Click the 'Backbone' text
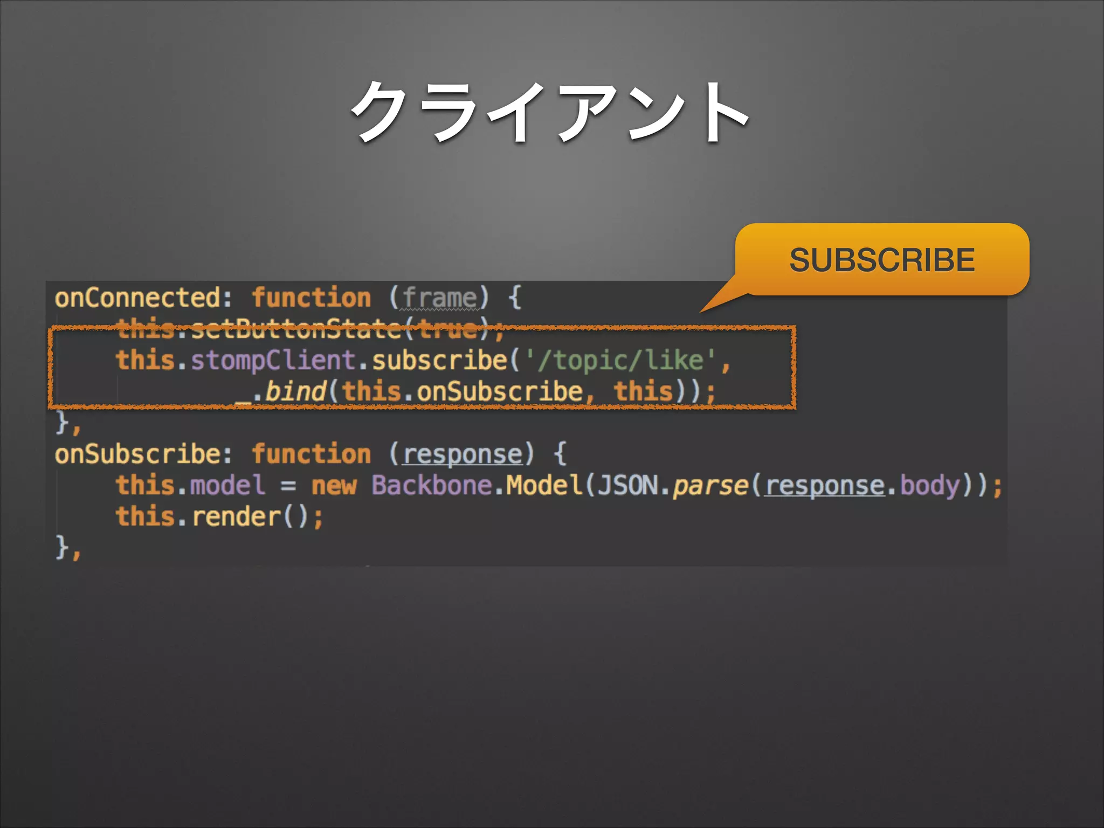 [431, 485]
